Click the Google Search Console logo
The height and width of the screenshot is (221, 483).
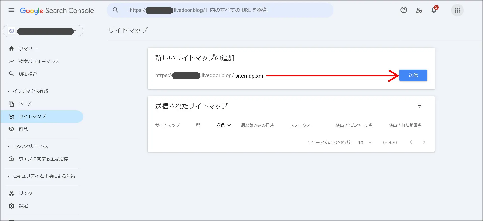point(57,11)
